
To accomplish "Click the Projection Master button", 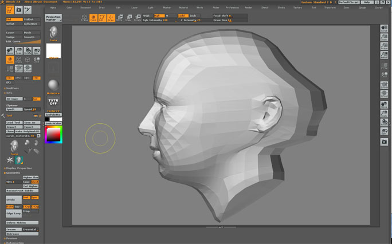I will 53,18.
